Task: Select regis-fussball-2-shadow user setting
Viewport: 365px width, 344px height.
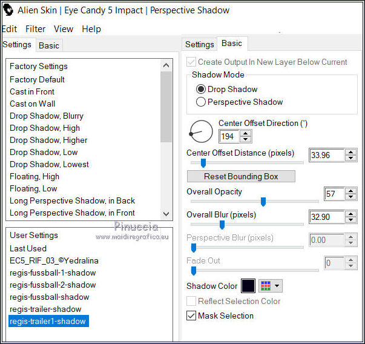Action: (53, 285)
